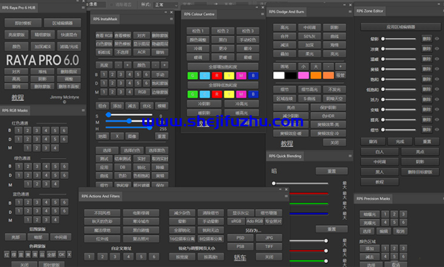Toggle the eye icon for the 提亮 zone row

tap(437, 120)
